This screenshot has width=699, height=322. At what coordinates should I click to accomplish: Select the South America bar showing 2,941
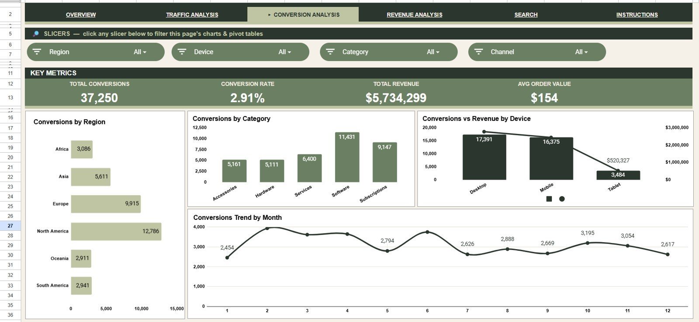click(x=81, y=286)
